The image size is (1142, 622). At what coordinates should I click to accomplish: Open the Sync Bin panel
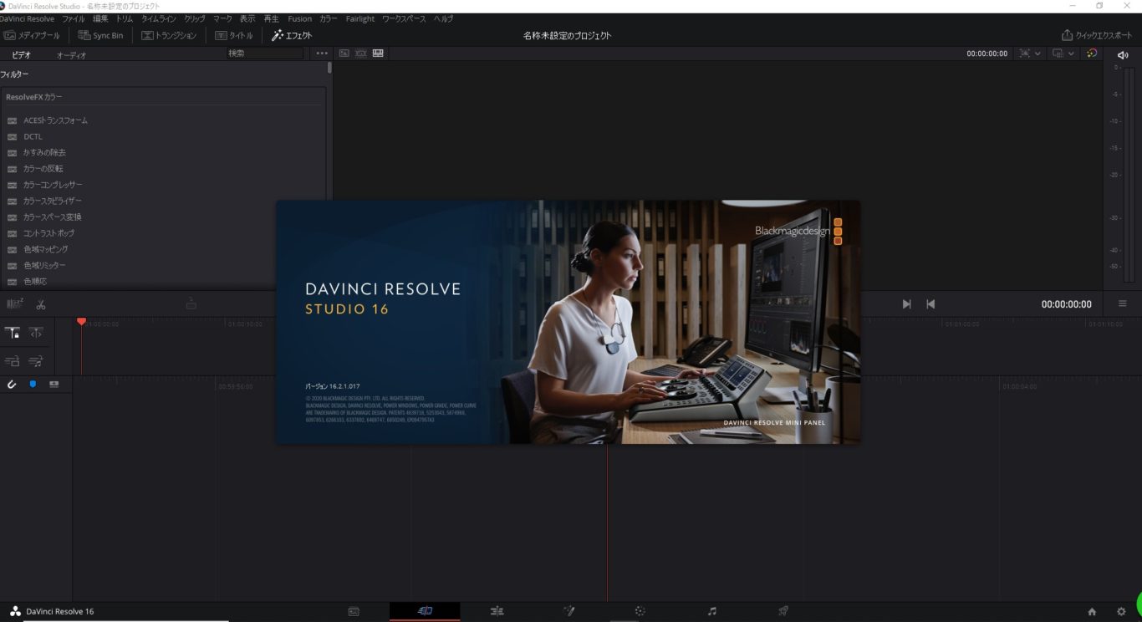pos(101,35)
